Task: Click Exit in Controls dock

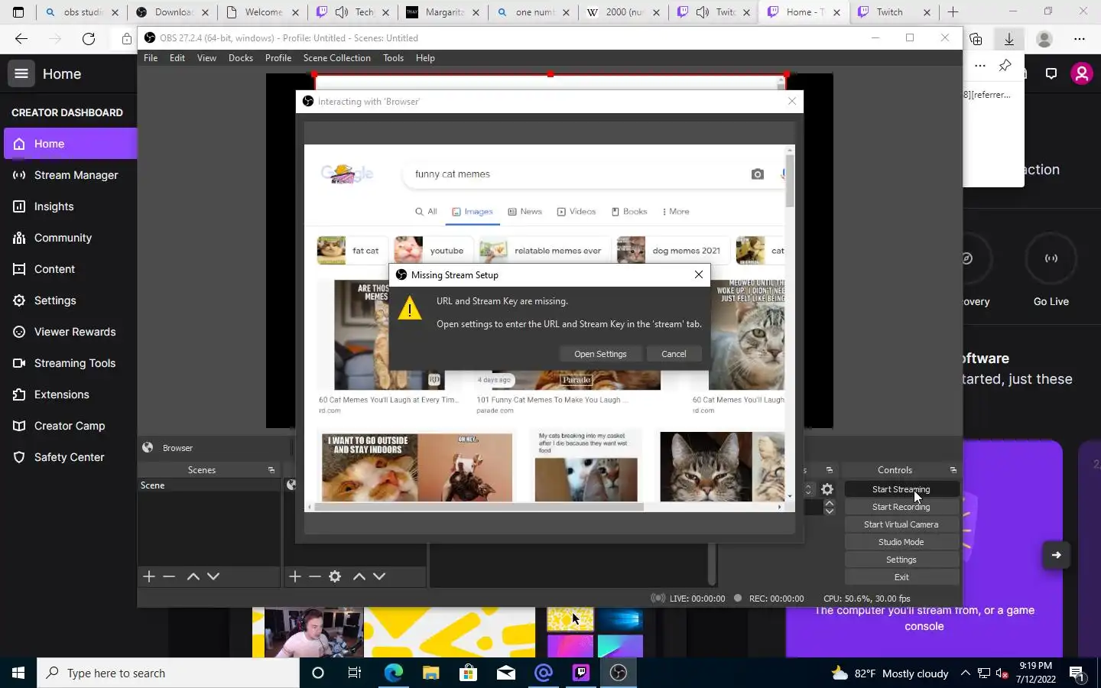Action: pos(901,577)
